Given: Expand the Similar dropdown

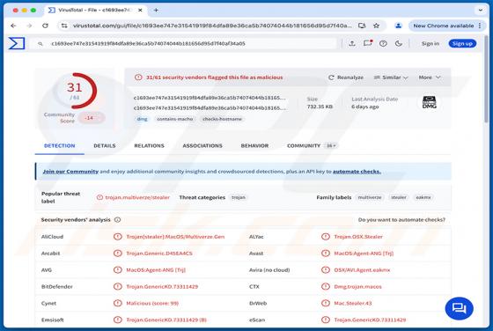Looking at the screenshot, I should (x=391, y=77).
